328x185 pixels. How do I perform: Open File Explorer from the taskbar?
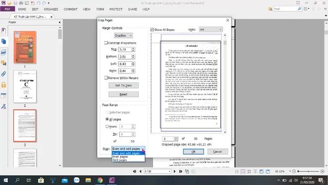(88, 180)
